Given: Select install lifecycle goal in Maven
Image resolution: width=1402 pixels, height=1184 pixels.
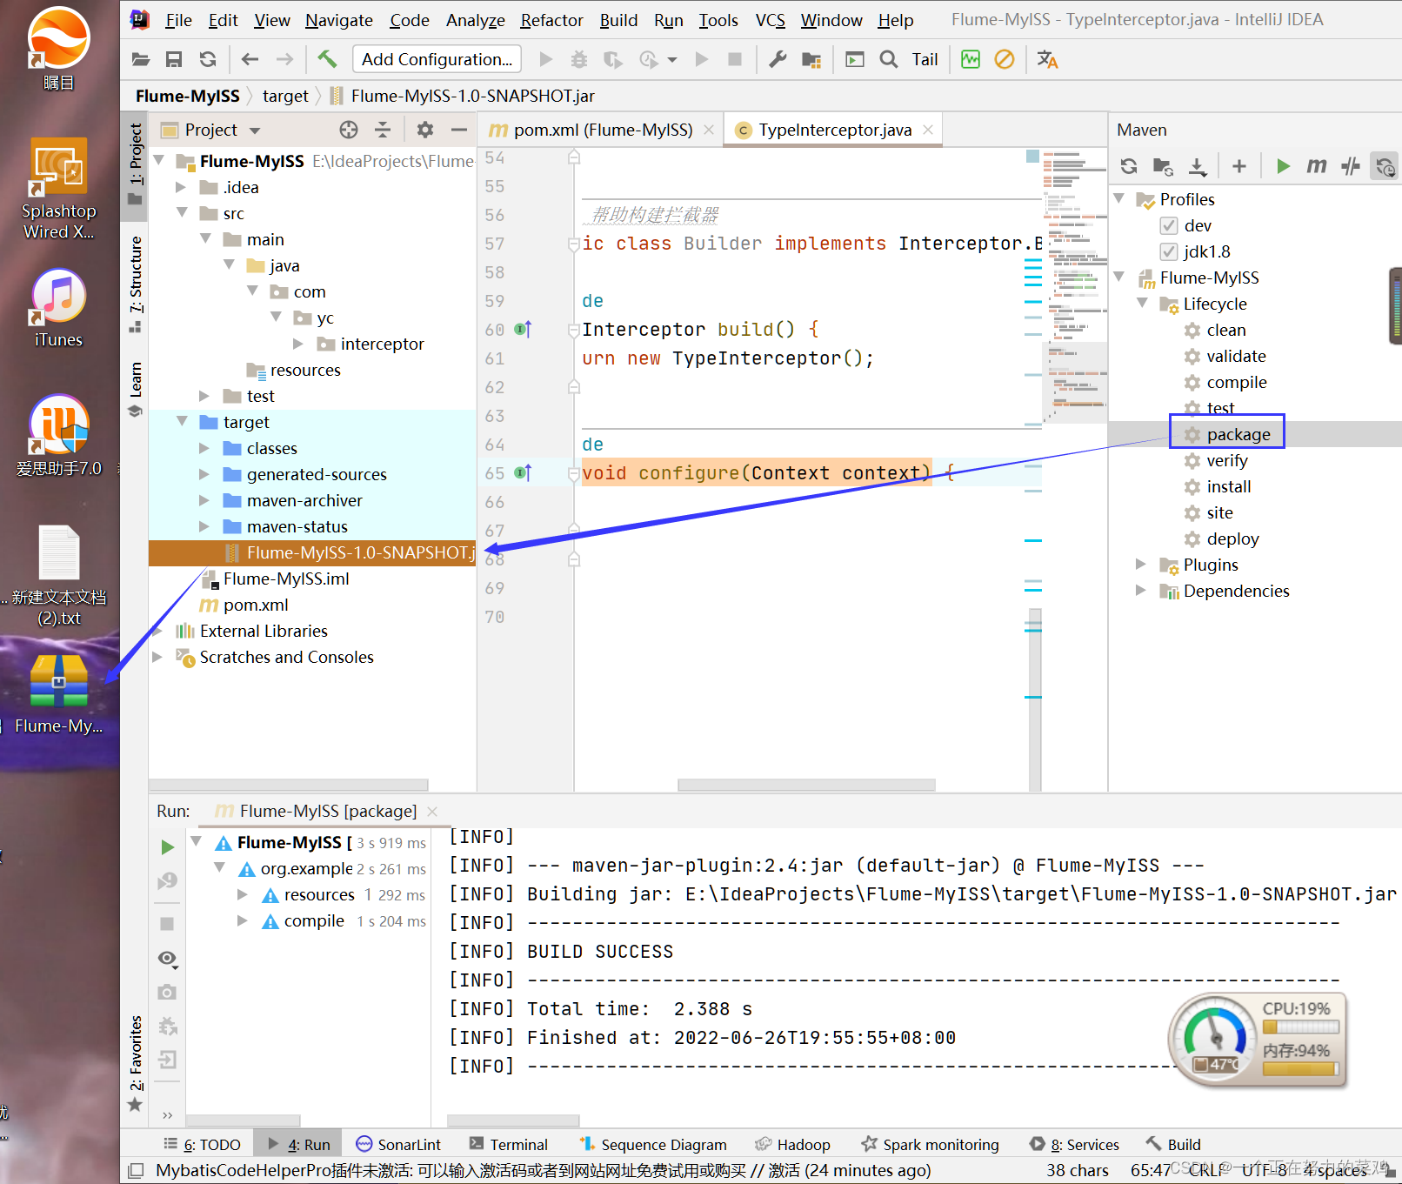Looking at the screenshot, I should point(1228,486).
